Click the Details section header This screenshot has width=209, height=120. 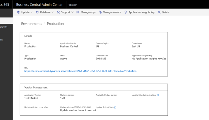[28, 36]
